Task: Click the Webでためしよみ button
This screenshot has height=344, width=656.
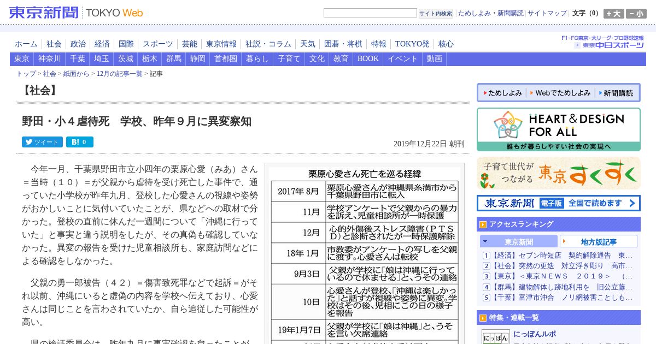Action: [560, 93]
